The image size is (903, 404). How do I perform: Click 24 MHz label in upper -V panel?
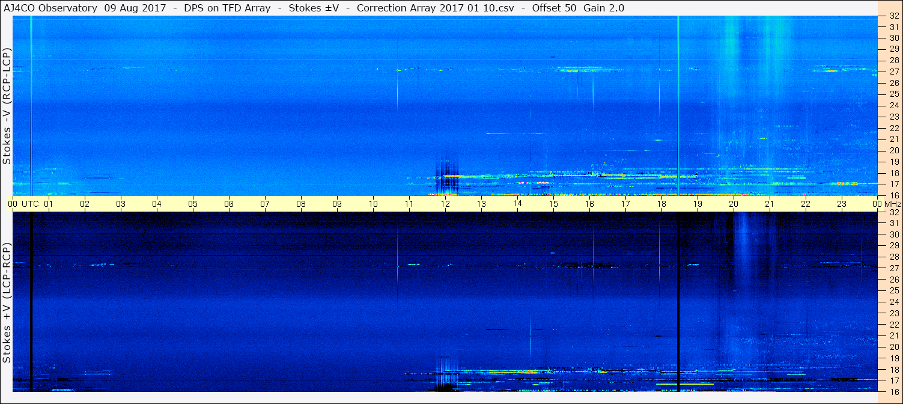point(893,105)
